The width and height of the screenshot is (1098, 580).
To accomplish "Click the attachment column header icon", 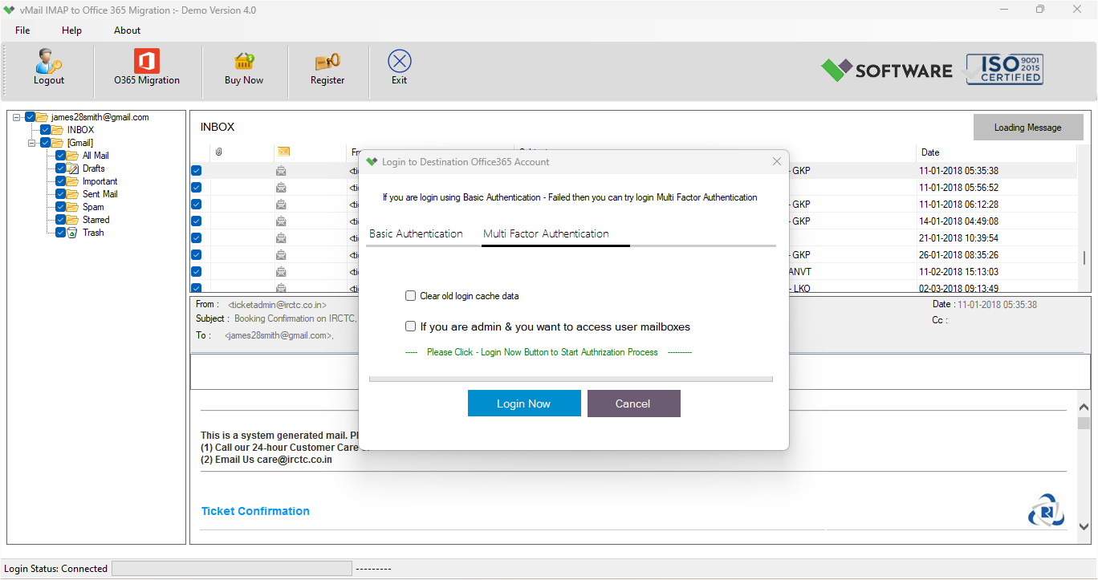I will pos(218,152).
